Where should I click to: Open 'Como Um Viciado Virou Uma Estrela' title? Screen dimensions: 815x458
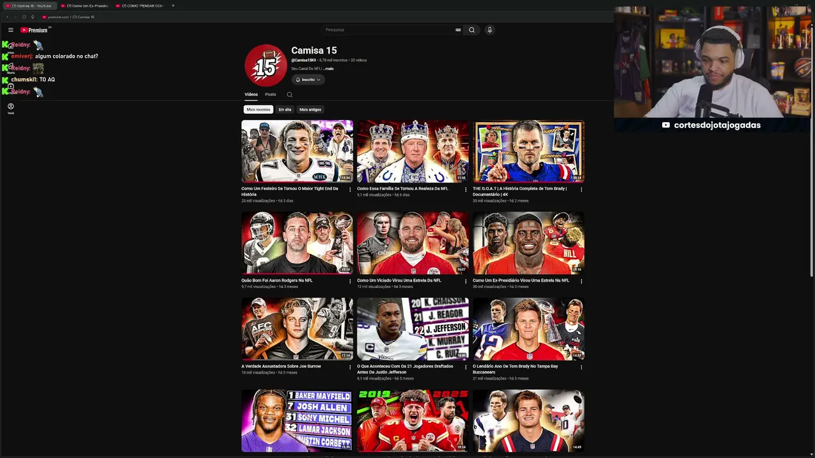[399, 280]
